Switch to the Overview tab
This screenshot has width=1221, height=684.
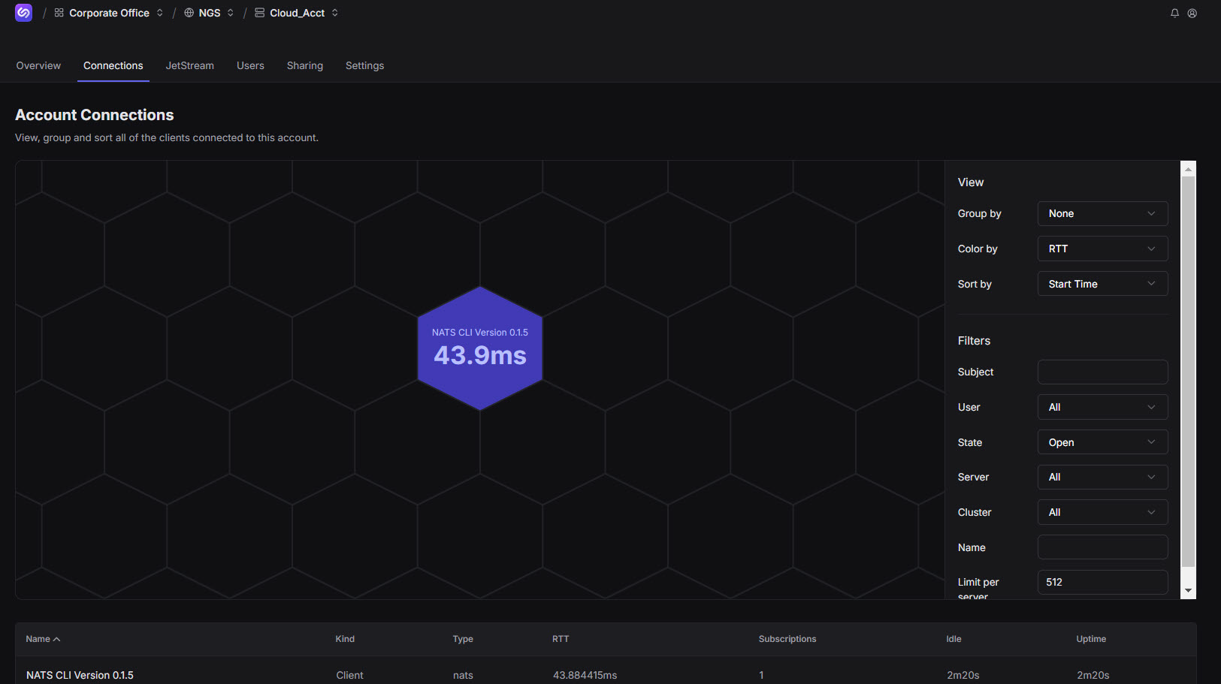[38, 66]
